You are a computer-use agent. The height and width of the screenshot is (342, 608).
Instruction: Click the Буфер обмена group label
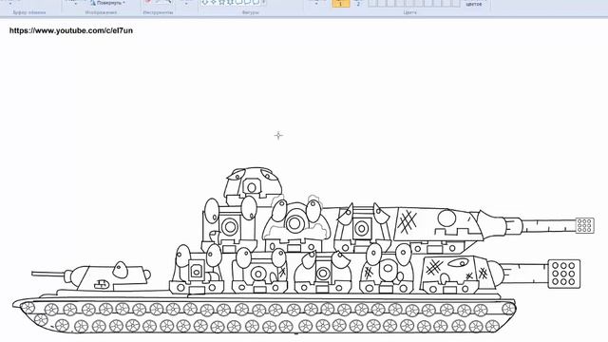coord(29,12)
